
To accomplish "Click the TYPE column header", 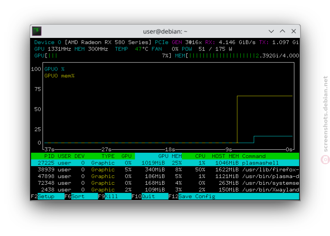I will pyautogui.click(x=108, y=156).
